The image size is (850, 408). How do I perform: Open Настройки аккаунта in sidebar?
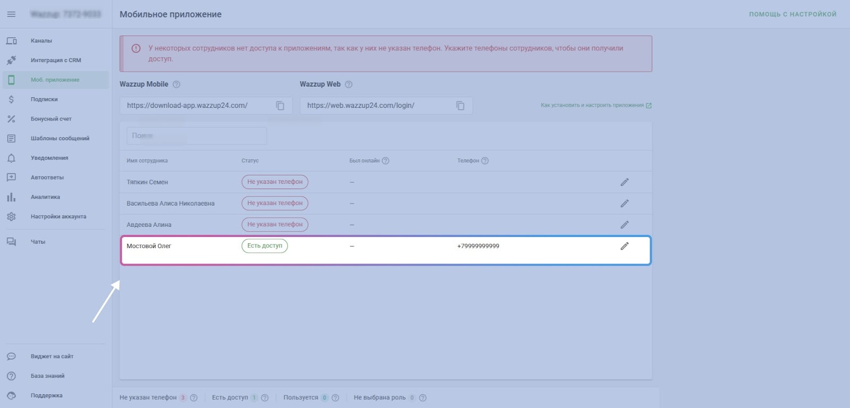coord(58,217)
